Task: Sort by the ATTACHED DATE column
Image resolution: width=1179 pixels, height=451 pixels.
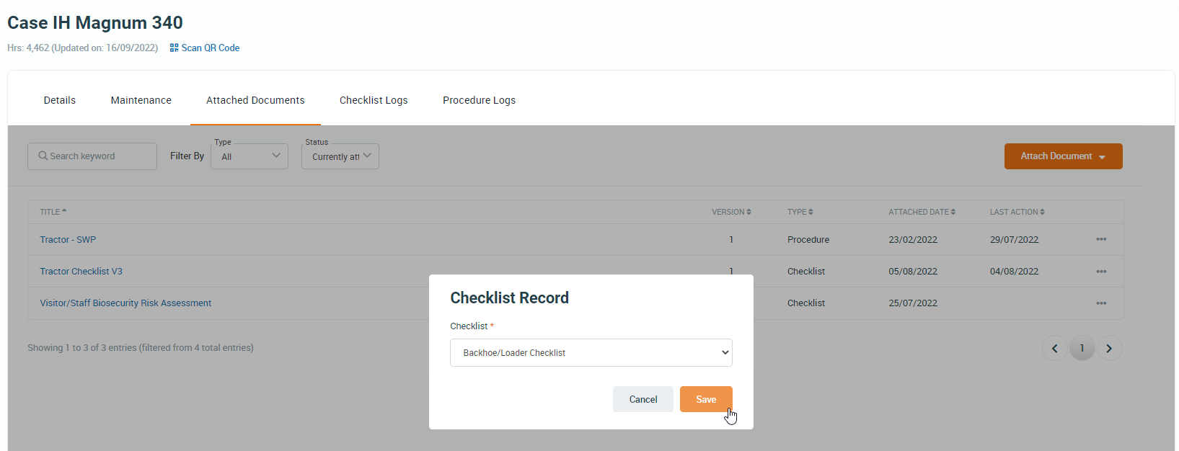Action: (x=922, y=212)
